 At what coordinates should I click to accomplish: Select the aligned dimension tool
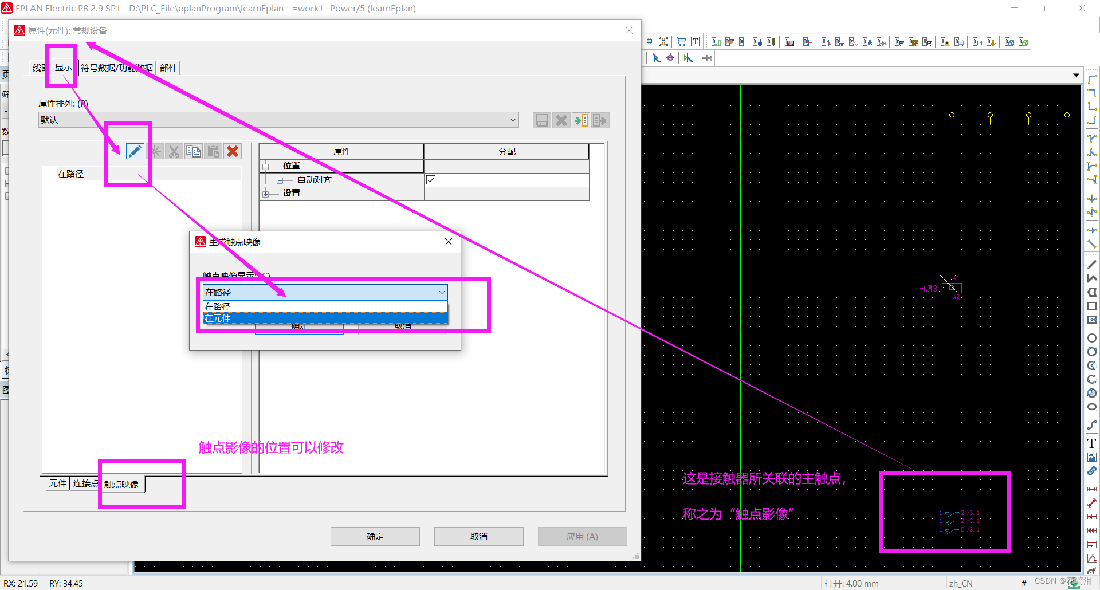pyautogui.click(x=1092, y=503)
